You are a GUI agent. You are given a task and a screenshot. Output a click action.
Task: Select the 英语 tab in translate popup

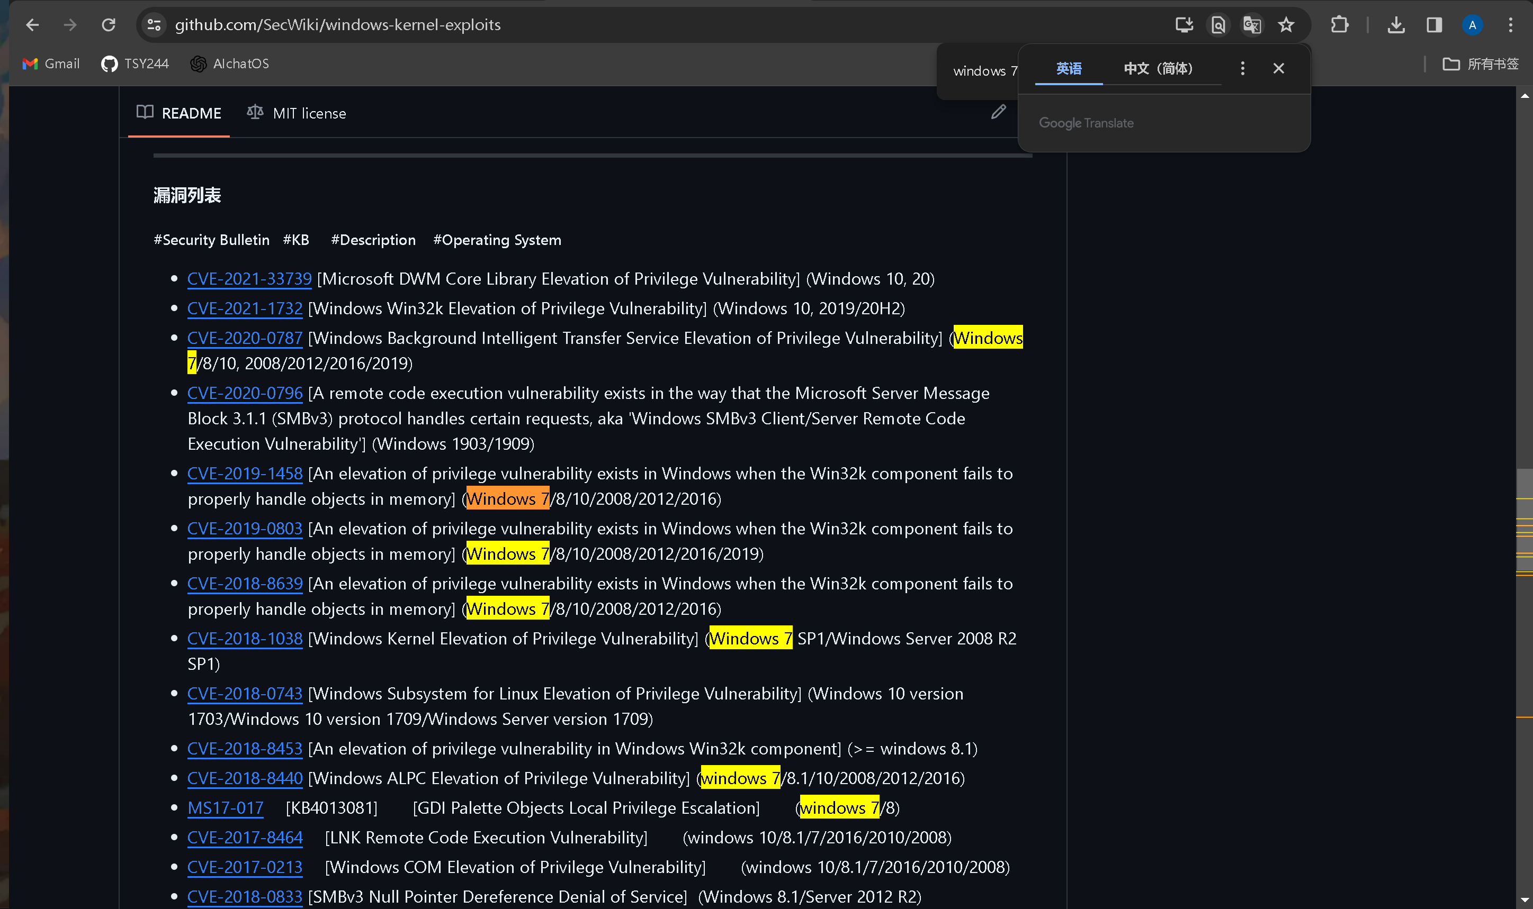click(x=1069, y=68)
